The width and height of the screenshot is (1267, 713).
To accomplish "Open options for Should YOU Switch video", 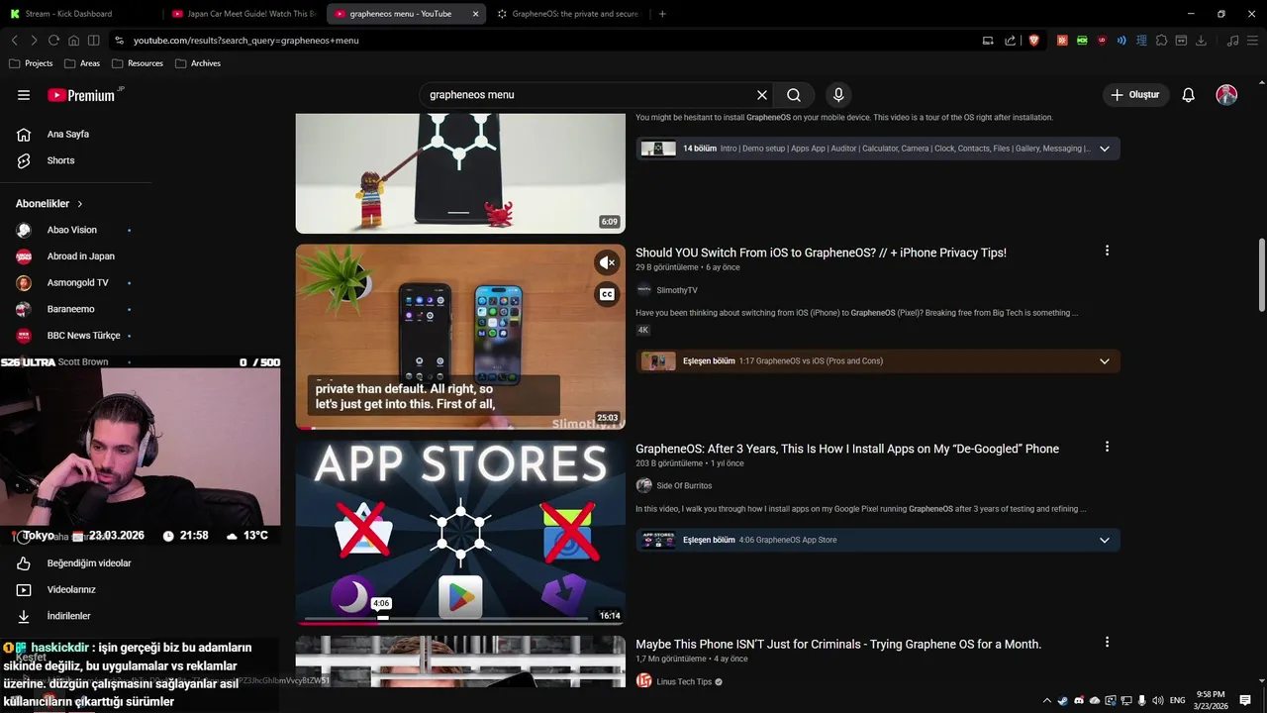I will (x=1107, y=252).
